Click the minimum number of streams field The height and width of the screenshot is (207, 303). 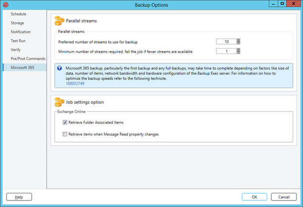(226, 51)
